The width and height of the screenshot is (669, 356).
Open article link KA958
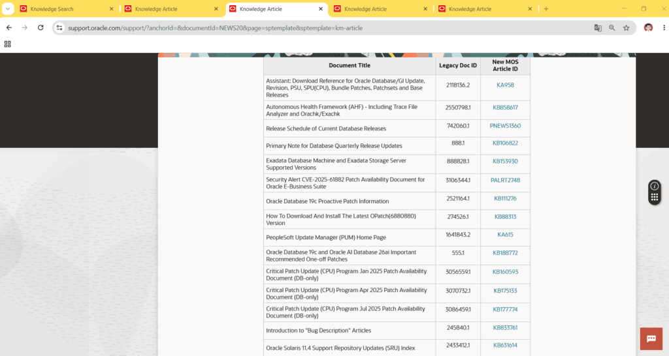(505, 85)
